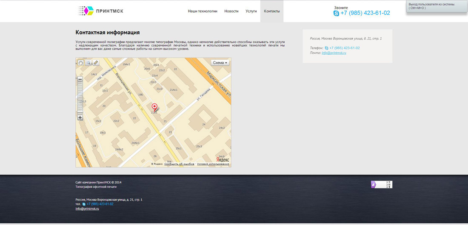Image resolution: width=468 pixels, height=225 pixels.
Task: Select the ruler distance tool on the map
Action: 95,63
